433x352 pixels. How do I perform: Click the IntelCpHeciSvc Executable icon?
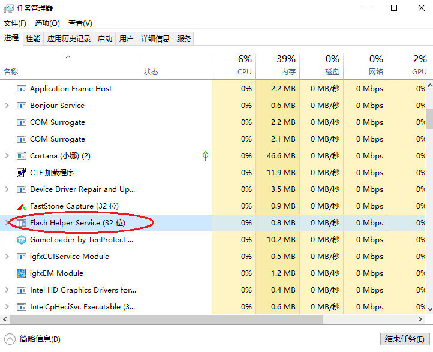tap(22, 307)
